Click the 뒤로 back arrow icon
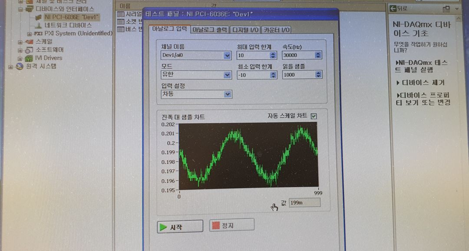Viewport: 469px width, 251px height. pos(393,9)
